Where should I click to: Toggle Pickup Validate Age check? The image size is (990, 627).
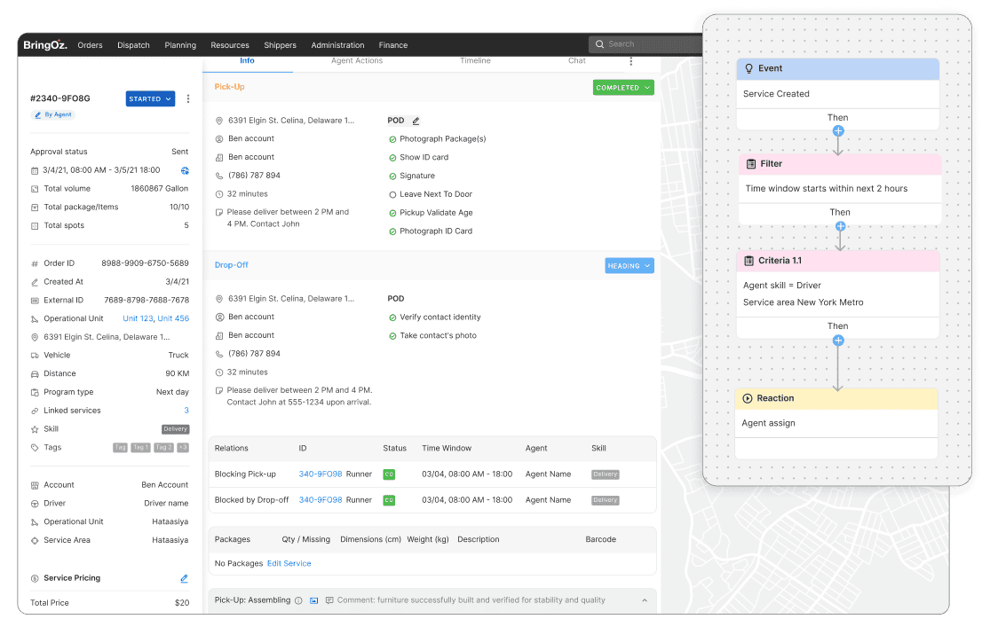point(392,213)
